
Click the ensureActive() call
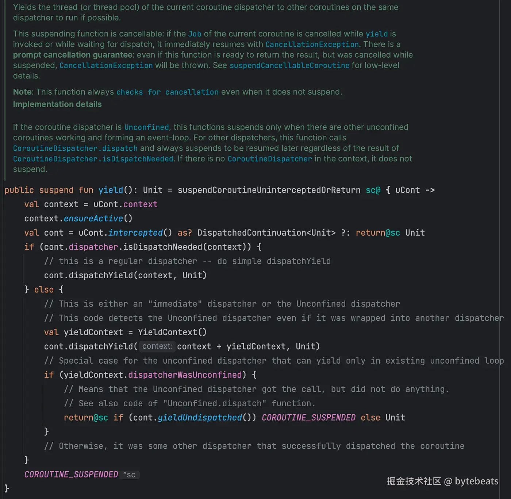click(x=98, y=218)
